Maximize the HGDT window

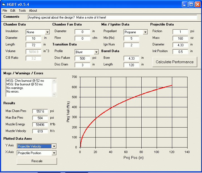[191, 4]
